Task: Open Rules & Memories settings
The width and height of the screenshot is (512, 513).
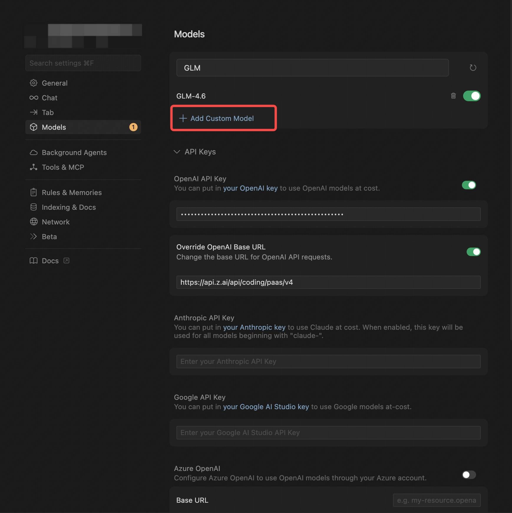Action: 72,192
